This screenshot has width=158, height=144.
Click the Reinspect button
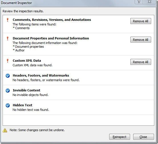tap(119, 137)
